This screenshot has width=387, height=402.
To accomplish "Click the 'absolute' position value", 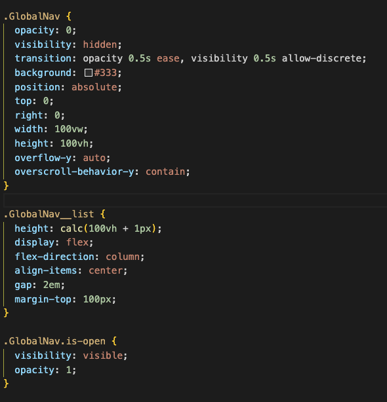I will tap(94, 87).
